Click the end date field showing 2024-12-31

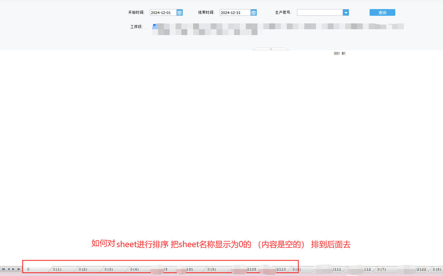point(235,13)
